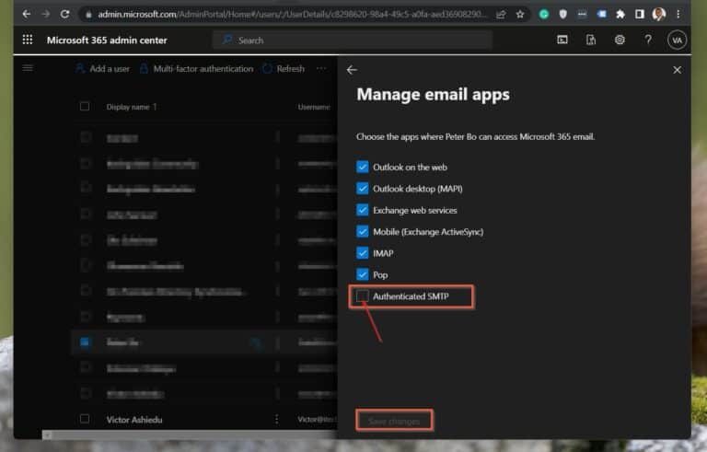The height and width of the screenshot is (452, 707).
Task: Open the document icon in the header
Action: click(591, 40)
